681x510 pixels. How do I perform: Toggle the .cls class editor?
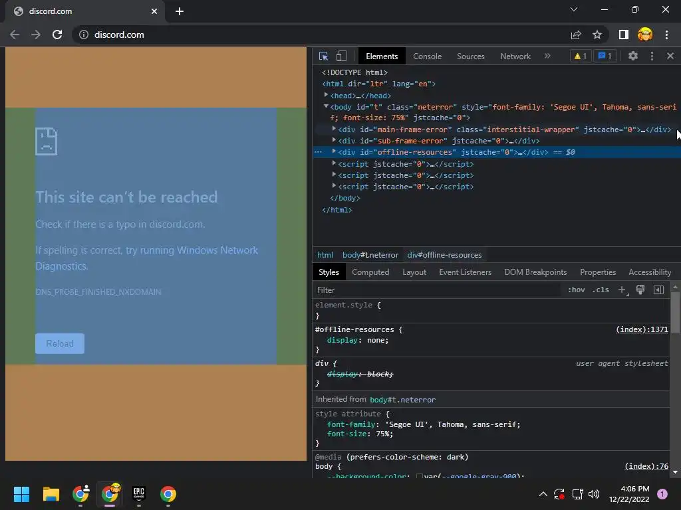tap(601, 290)
